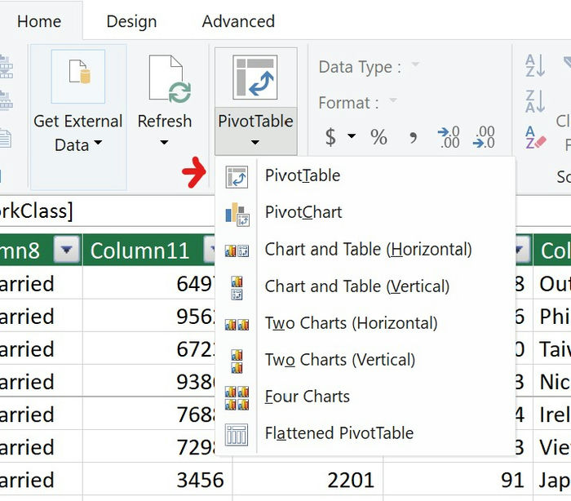
Task: Expand the Get External Data dropdown arrow
Action: pyautogui.click(x=98, y=143)
